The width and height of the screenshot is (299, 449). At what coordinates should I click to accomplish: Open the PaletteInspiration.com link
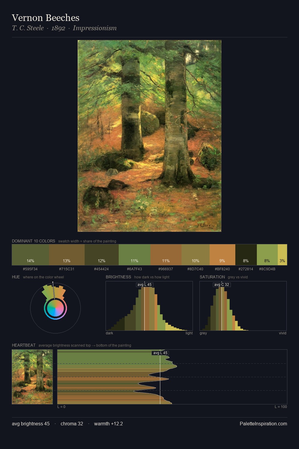pos(263,424)
